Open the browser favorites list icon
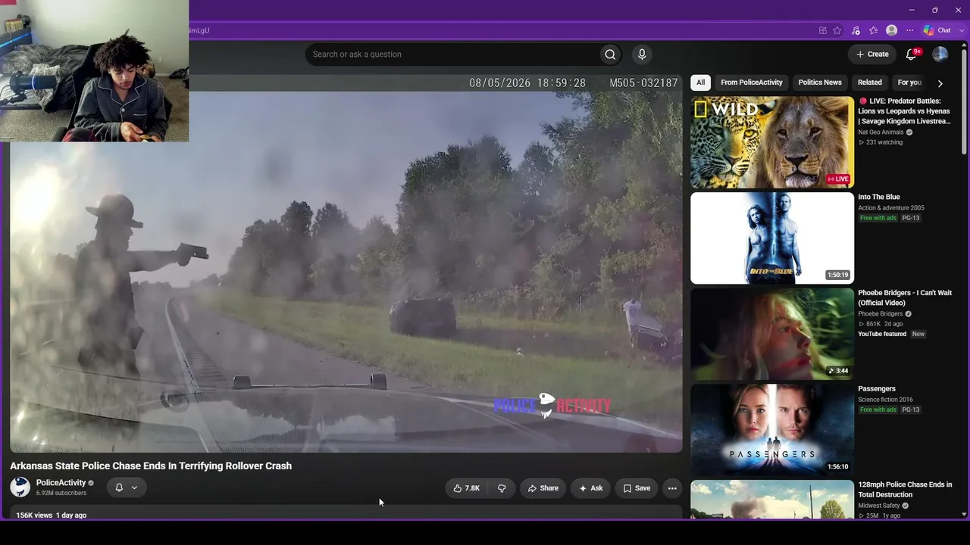Image resolution: width=970 pixels, height=545 pixels. tap(873, 30)
